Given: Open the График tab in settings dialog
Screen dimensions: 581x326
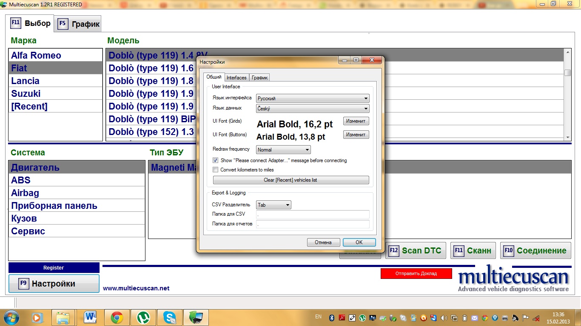Looking at the screenshot, I should (259, 78).
